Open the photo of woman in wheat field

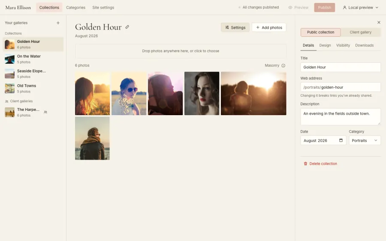(x=92, y=93)
